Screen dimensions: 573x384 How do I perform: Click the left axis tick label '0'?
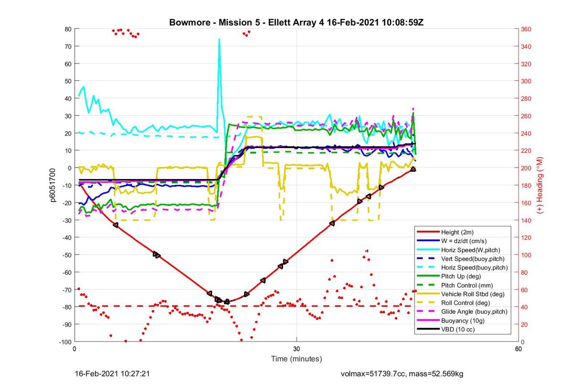point(70,168)
